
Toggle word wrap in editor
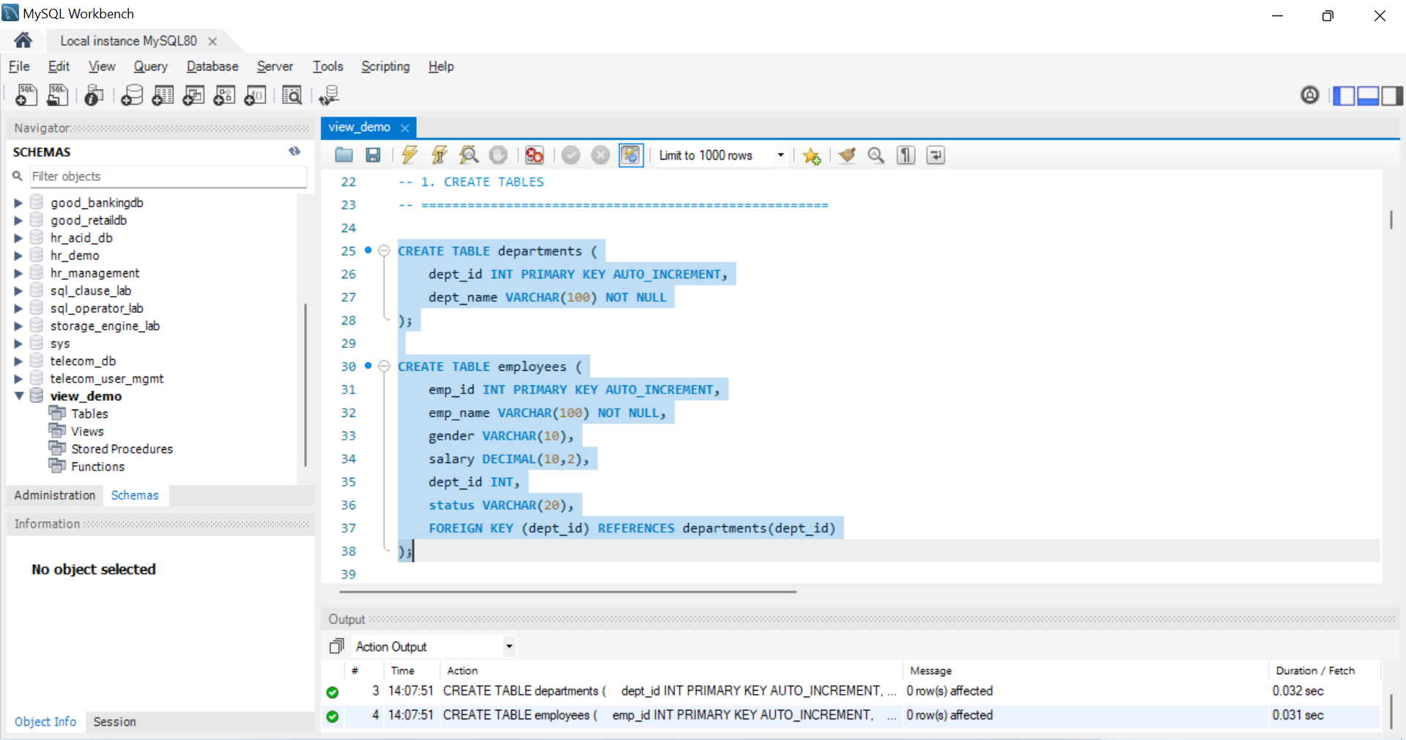pyautogui.click(x=936, y=155)
